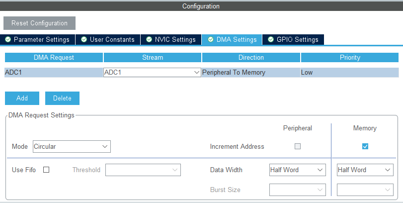Image resolution: width=403 pixels, height=203 pixels.
Task: Open the NVIC Settings tab
Action: pos(171,40)
